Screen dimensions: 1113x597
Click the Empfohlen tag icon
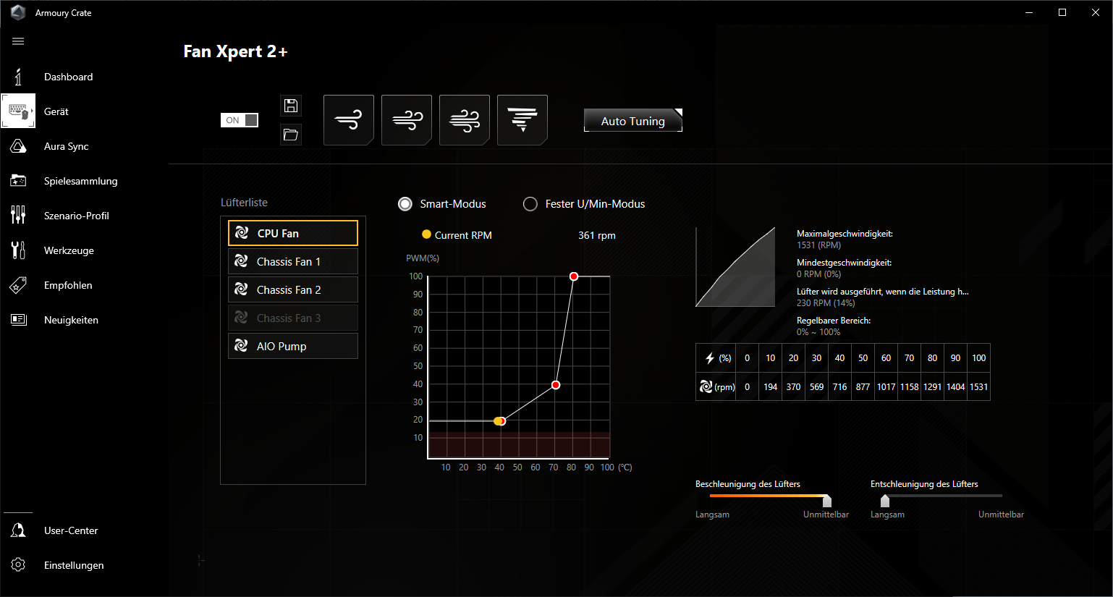(x=18, y=285)
